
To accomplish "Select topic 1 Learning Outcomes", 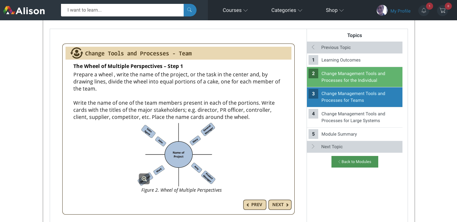I will click(x=341, y=60).
